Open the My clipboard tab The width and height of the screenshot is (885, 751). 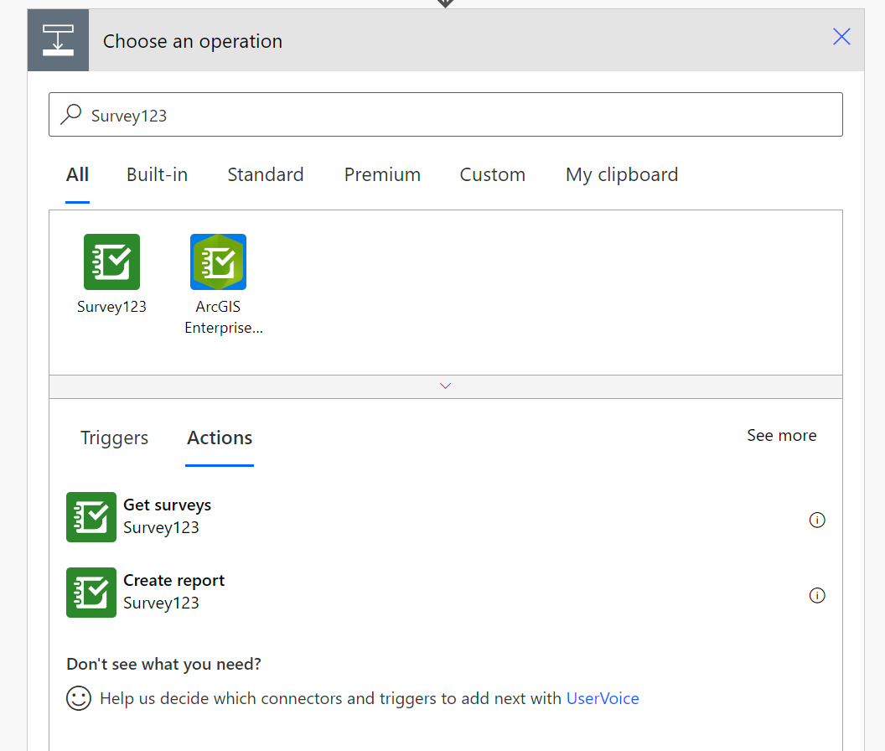[622, 174]
